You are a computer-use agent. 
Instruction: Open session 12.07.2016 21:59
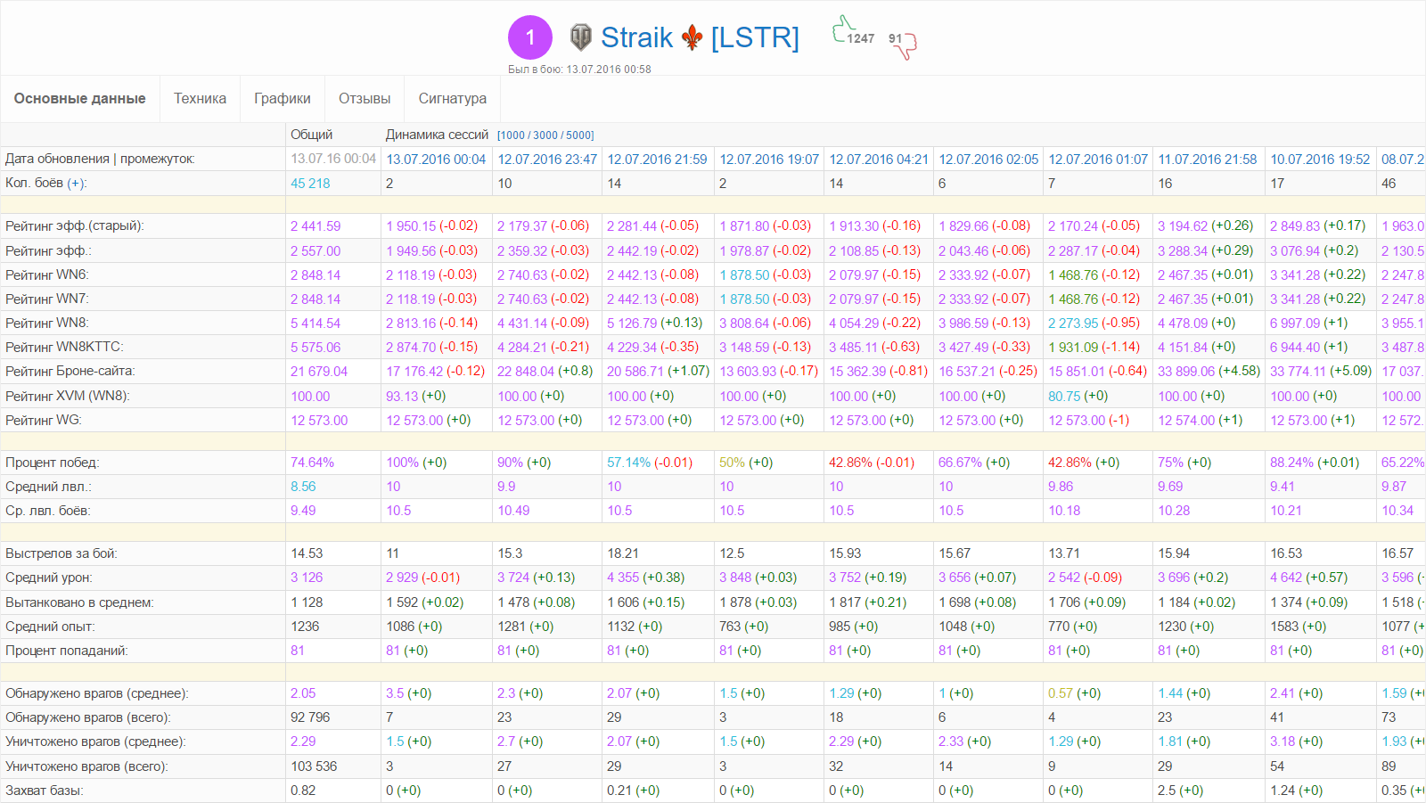657,159
